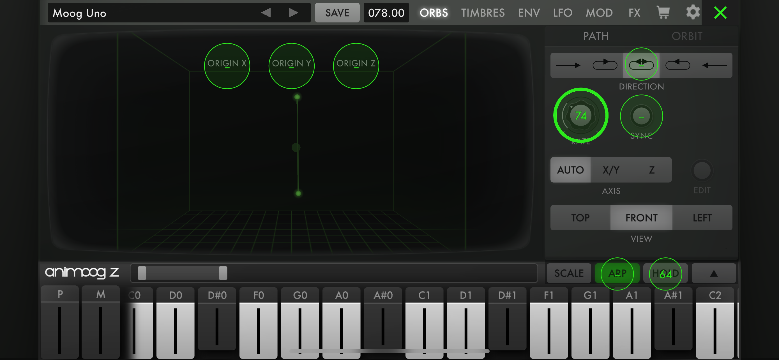Click the middle orb on path
Viewport: 779px width, 360px height.
[x=296, y=147]
